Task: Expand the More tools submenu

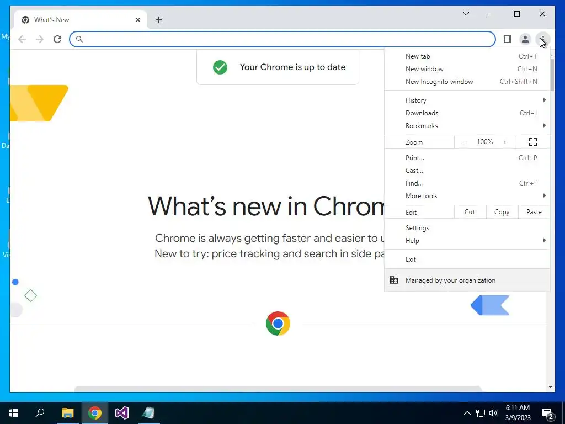Action: 467,196
